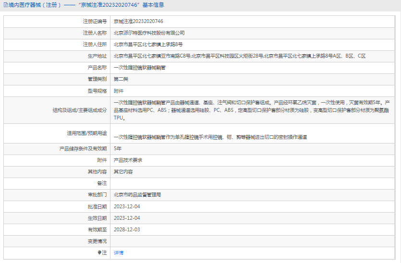Click registrant address 北京市昌平区北七家镇上承路8号
The height and width of the screenshot is (263, 401).
(148, 45)
